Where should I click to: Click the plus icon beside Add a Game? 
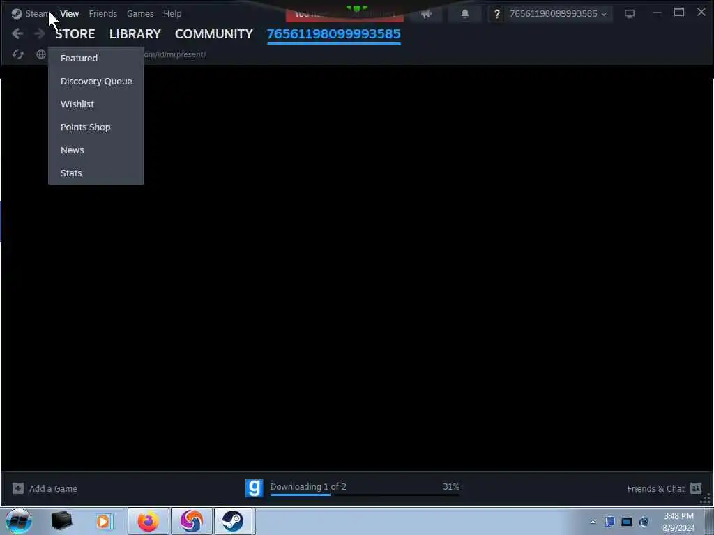[x=17, y=488]
